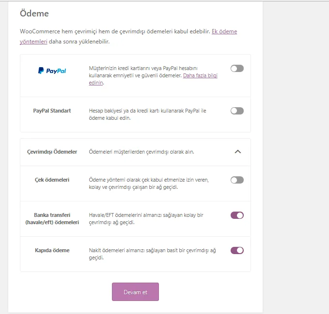Click the Havale/EFT description text
The image size is (329, 314).
pos(146,219)
